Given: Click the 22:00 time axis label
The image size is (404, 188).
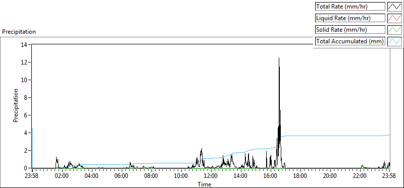Looking at the screenshot, I should click(360, 176).
